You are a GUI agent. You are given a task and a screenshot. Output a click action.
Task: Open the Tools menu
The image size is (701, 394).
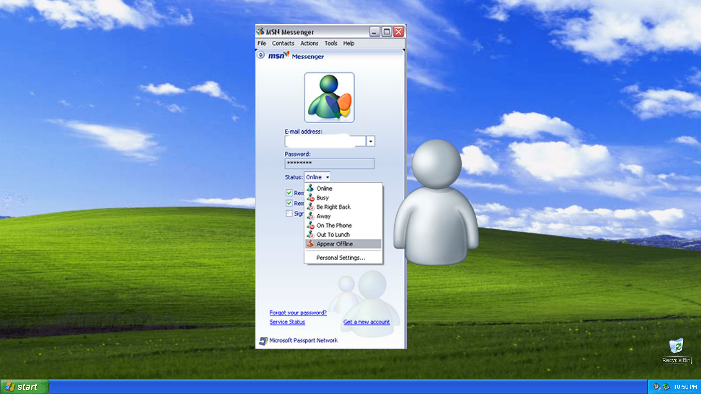(x=331, y=43)
